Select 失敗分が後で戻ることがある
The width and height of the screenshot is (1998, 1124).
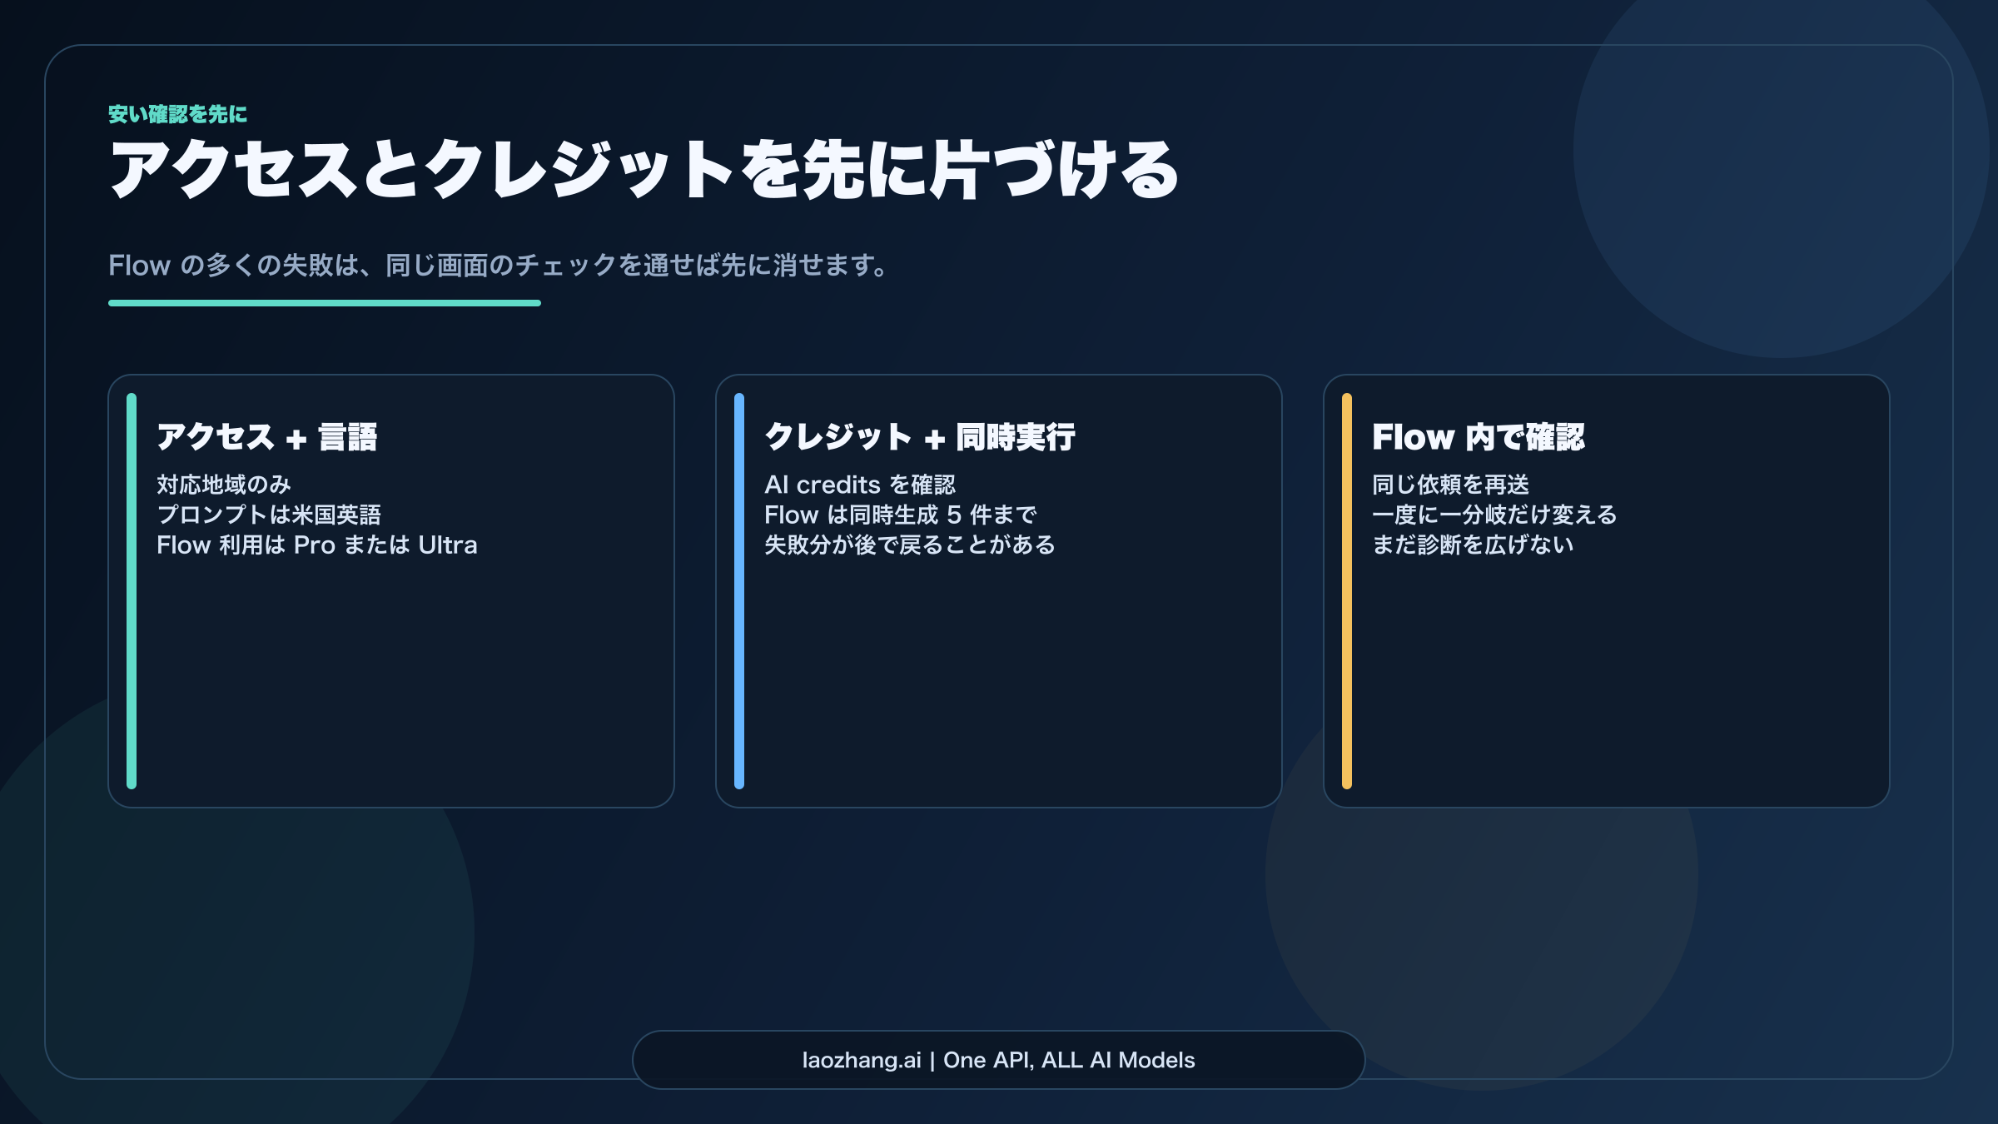point(909,545)
